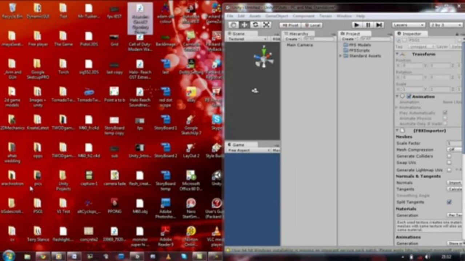Image resolution: width=465 pixels, height=261 pixels.
Task: Select the Hand tool in Unity toolbar
Action: tap(233, 25)
